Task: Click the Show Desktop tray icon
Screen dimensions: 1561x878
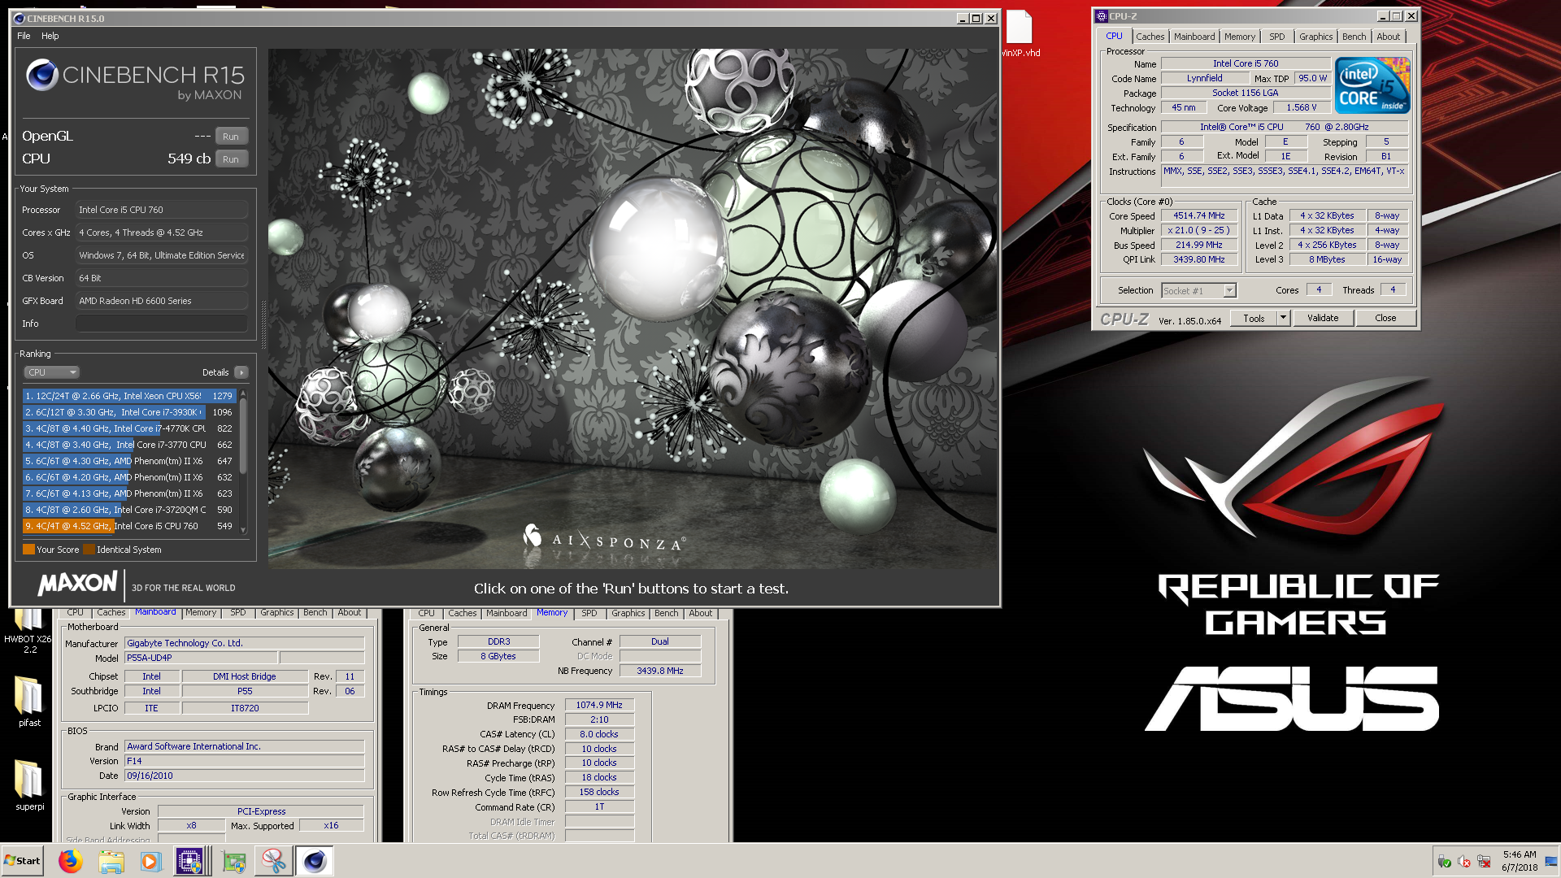Action: coord(1551,861)
